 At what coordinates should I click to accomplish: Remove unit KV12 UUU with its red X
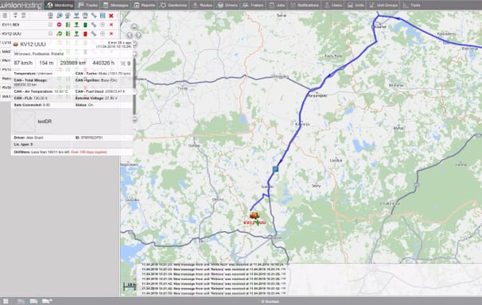[x=111, y=33]
